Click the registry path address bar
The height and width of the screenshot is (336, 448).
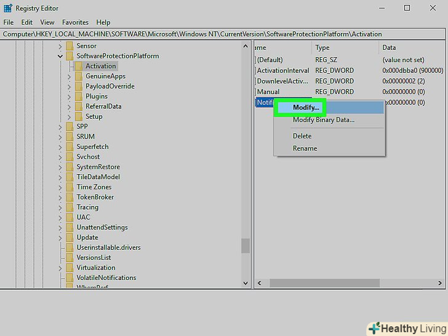pyautogui.click(x=224, y=34)
